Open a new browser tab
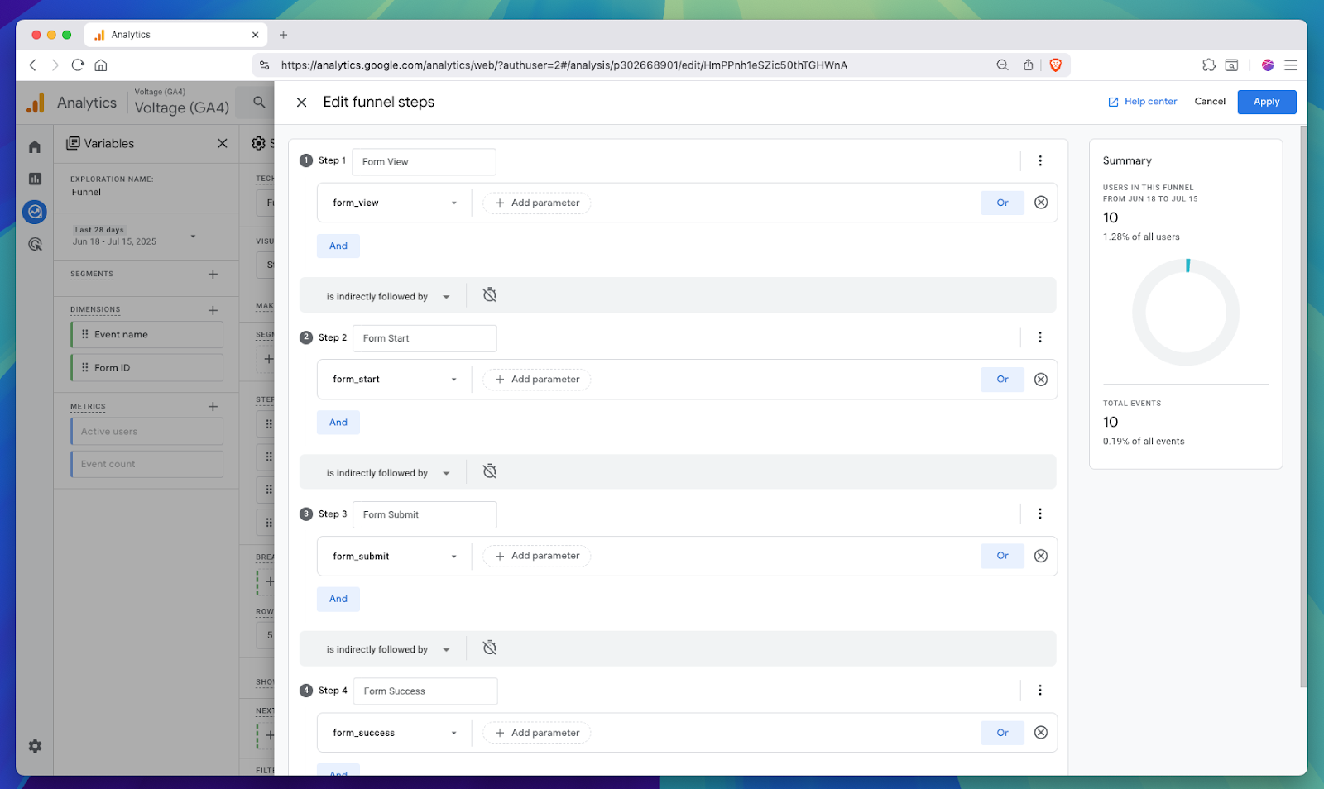Image resolution: width=1324 pixels, height=789 pixels. (x=283, y=35)
